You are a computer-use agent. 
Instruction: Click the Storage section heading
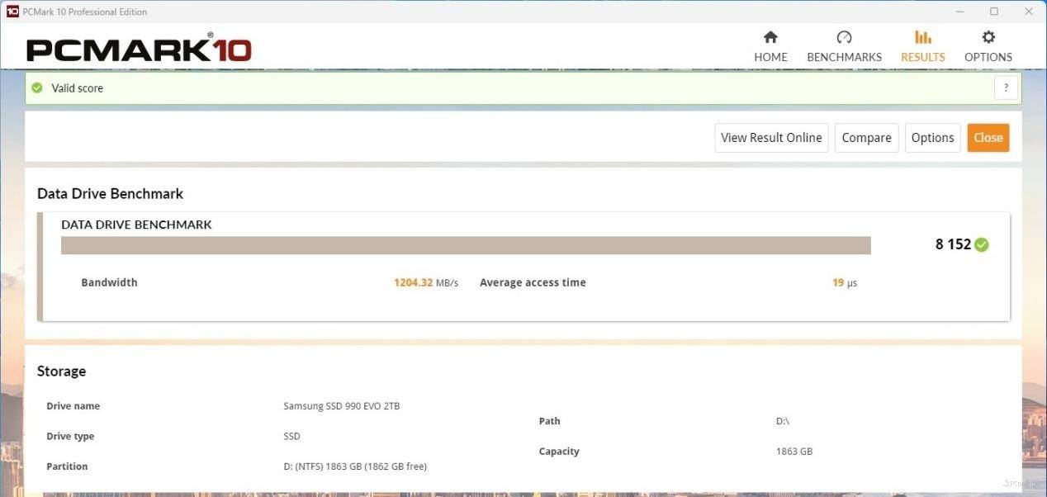(x=61, y=372)
